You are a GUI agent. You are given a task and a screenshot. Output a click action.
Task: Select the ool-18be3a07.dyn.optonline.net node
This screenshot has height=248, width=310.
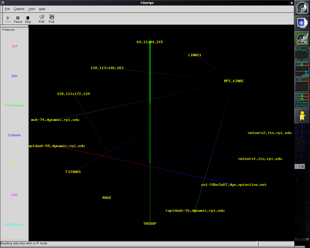point(234,185)
